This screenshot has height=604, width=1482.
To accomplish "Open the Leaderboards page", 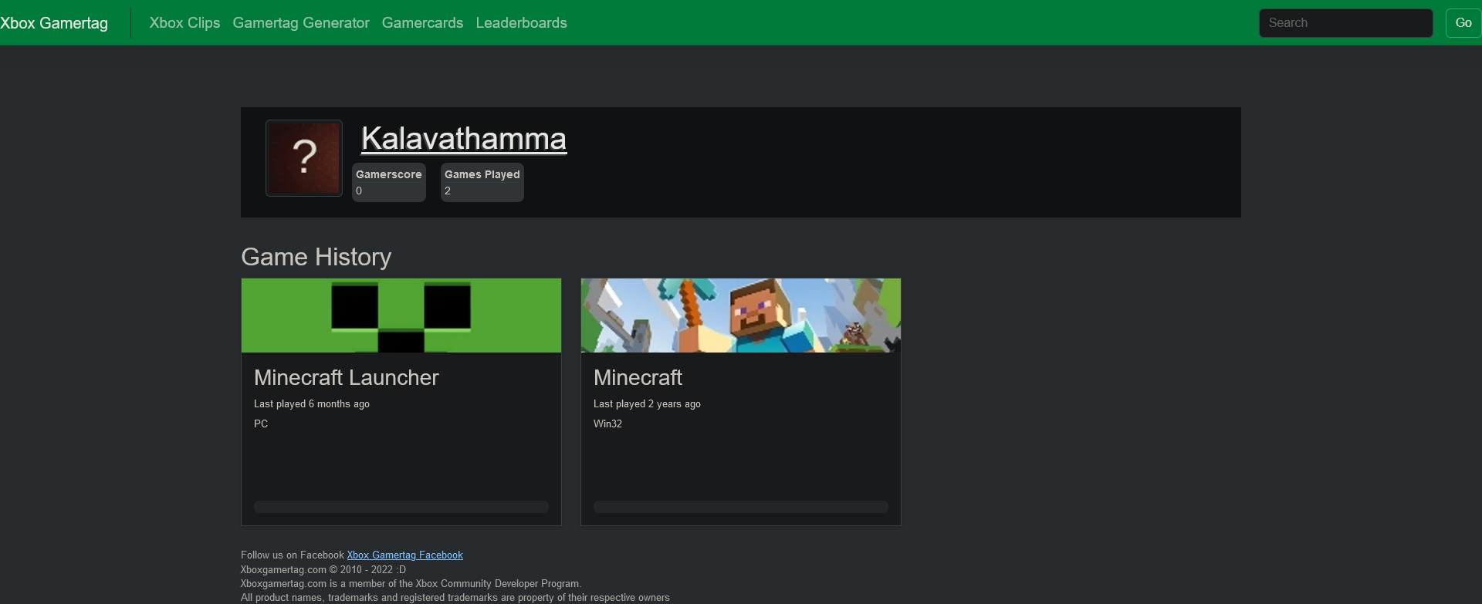I will point(521,23).
